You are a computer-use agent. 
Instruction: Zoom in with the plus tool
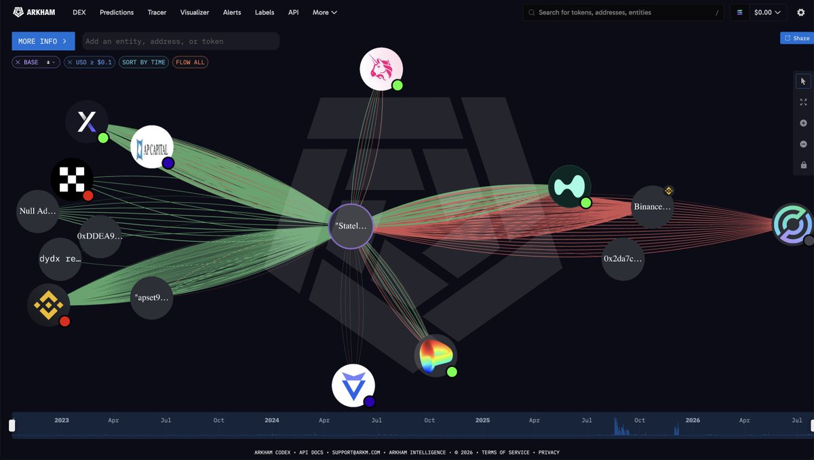pos(804,123)
